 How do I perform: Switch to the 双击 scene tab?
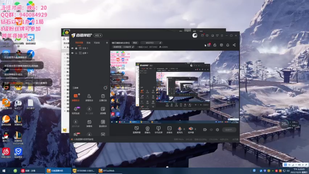click(88, 43)
